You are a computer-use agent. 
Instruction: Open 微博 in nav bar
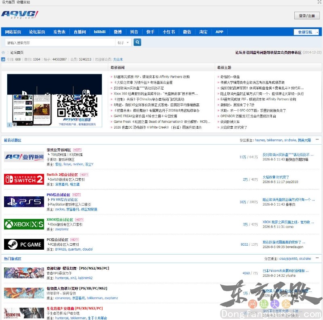[x=117, y=32]
